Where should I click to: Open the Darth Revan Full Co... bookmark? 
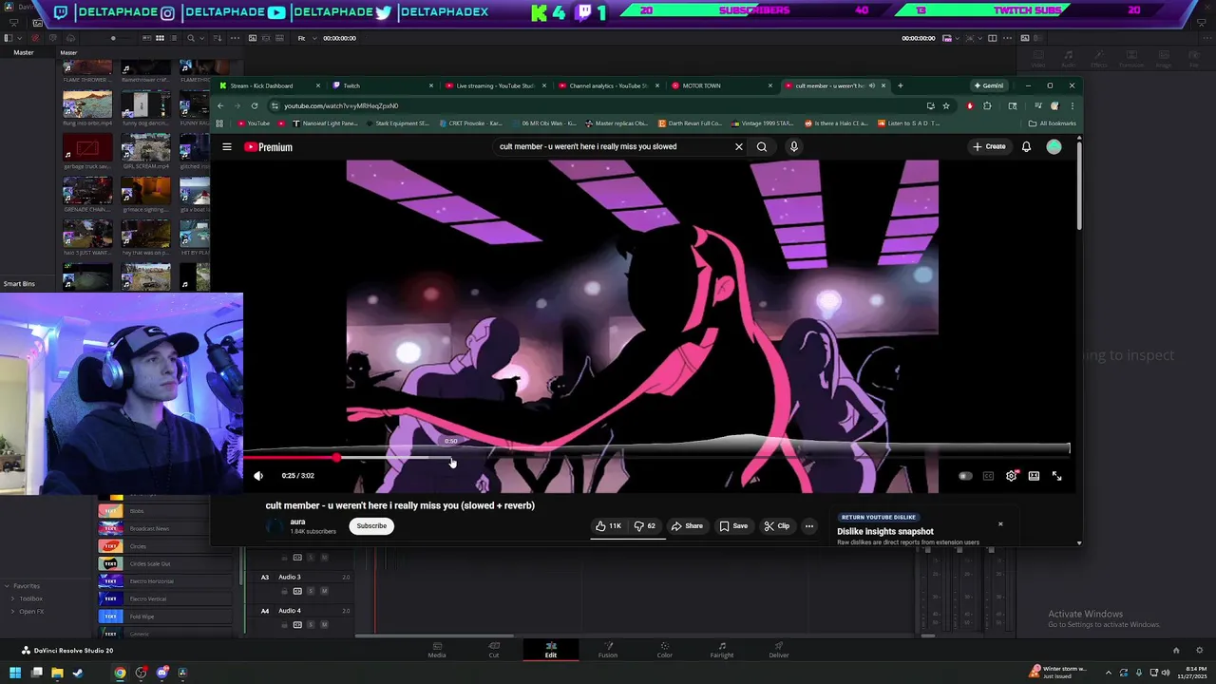pyautogui.click(x=690, y=123)
